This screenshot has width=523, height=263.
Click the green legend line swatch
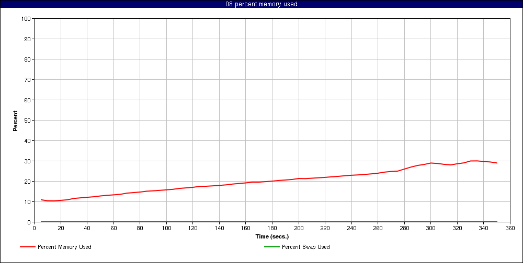click(272, 247)
